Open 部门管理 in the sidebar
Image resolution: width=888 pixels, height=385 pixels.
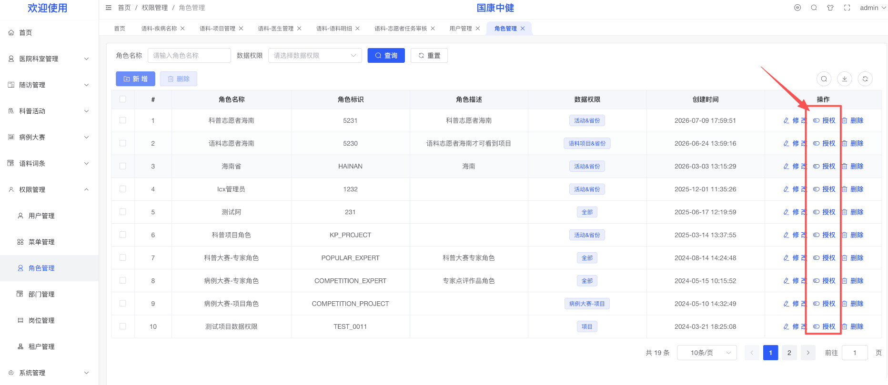(x=49, y=294)
